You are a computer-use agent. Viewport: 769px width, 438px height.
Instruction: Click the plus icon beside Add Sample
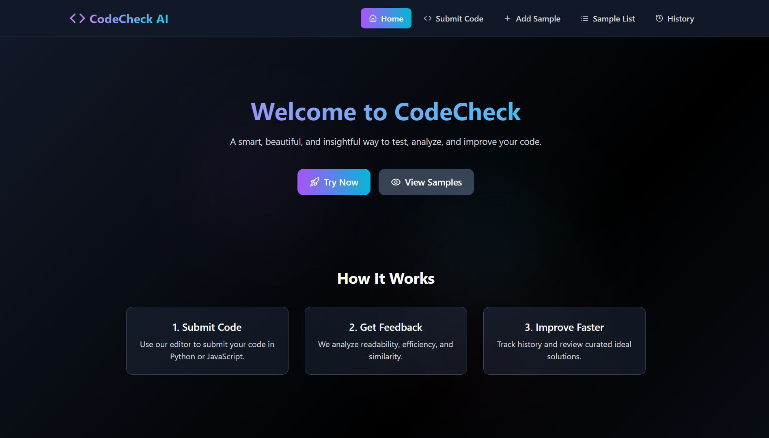(507, 18)
